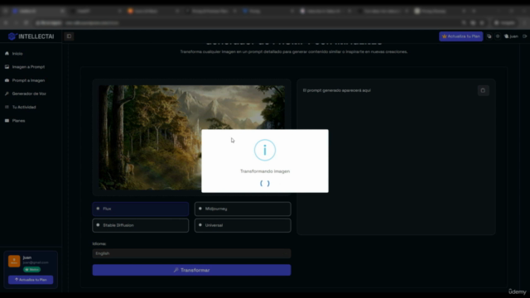Click Actualiza tu Plan in the header
Image resolution: width=530 pixels, height=298 pixels.
pos(460,36)
